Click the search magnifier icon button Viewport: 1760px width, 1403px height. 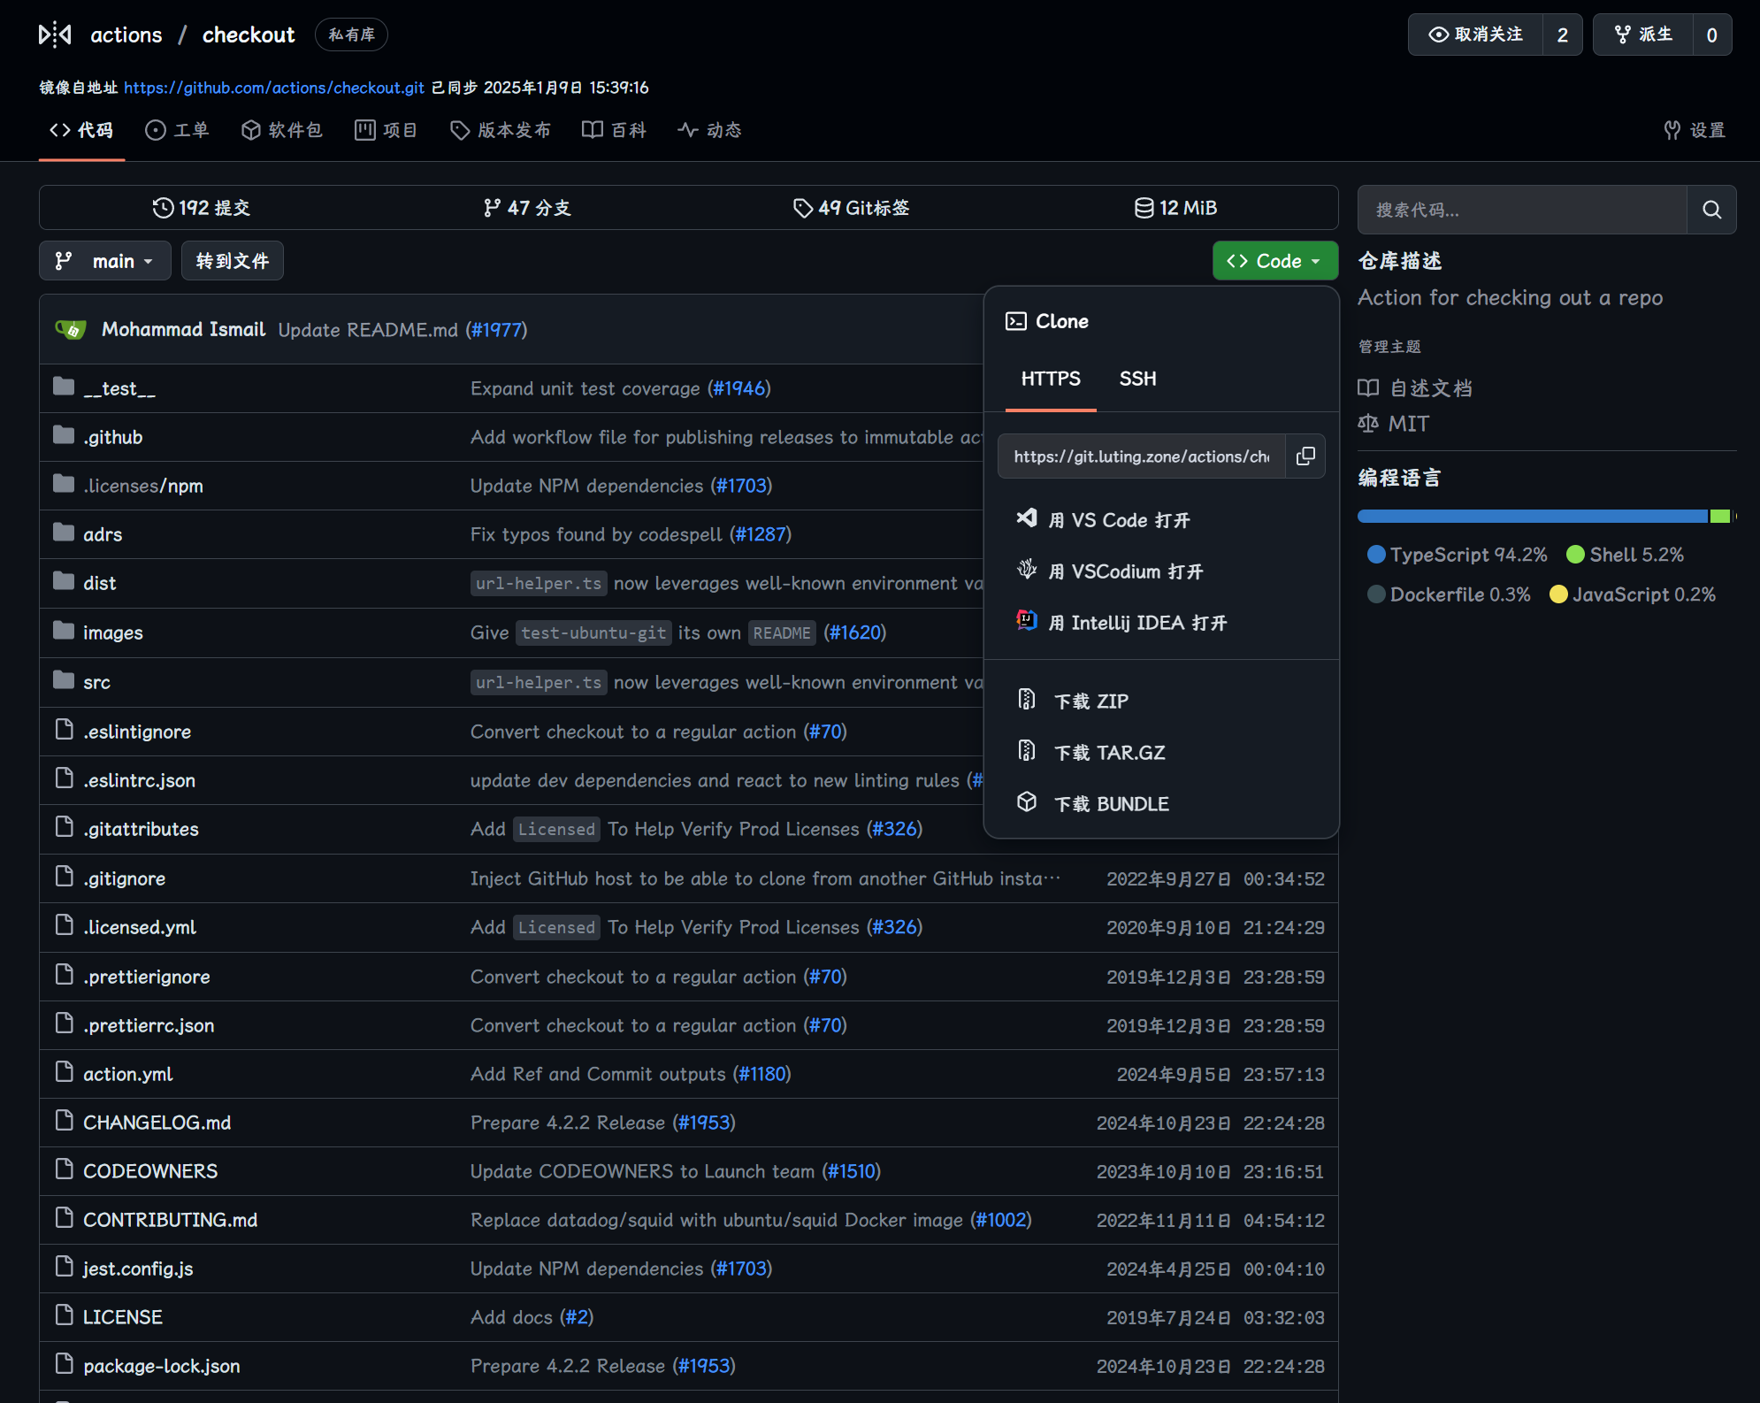[x=1711, y=210]
